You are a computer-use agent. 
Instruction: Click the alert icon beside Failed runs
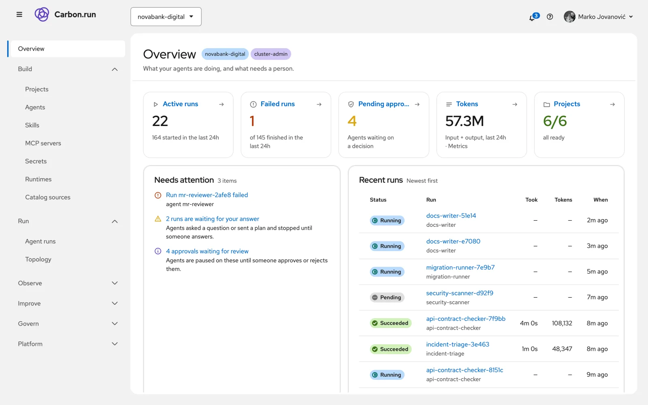[x=253, y=104]
